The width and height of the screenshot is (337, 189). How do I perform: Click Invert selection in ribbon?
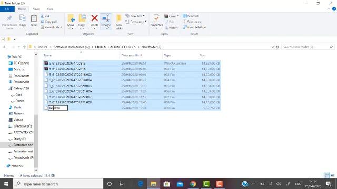coord(194,27)
